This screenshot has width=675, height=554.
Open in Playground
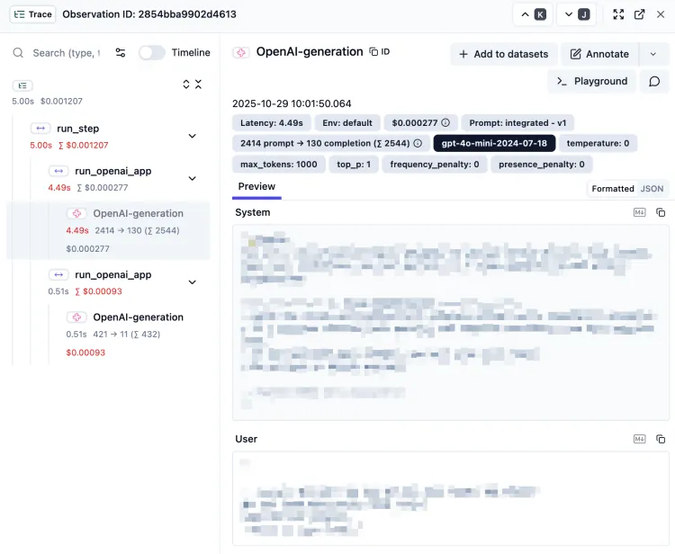point(592,81)
